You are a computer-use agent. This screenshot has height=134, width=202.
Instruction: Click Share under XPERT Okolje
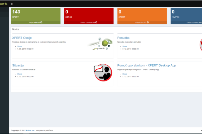pyautogui.click(x=20, y=47)
